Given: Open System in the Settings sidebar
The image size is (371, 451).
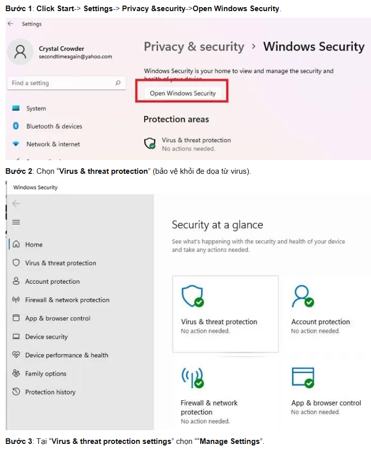Looking at the screenshot, I should click(36, 108).
